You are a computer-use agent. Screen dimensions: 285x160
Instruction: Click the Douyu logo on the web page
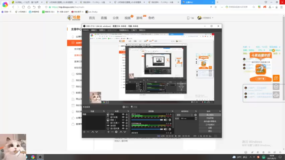(74, 18)
